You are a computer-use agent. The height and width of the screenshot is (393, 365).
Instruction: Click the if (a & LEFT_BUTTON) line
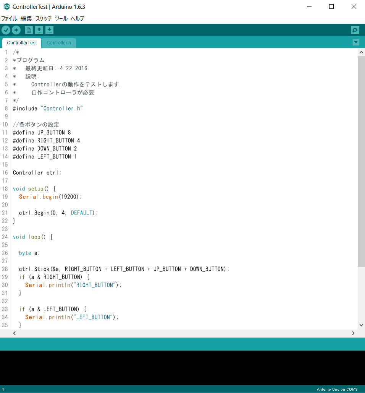tap(53, 309)
